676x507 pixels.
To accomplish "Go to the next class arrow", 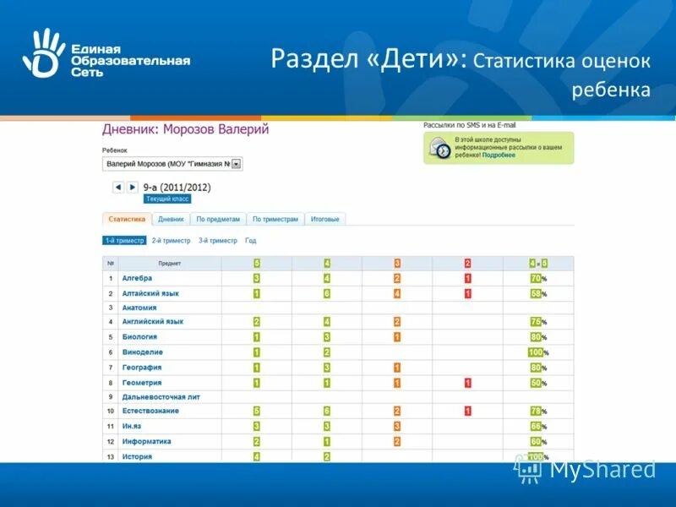I will (133, 187).
